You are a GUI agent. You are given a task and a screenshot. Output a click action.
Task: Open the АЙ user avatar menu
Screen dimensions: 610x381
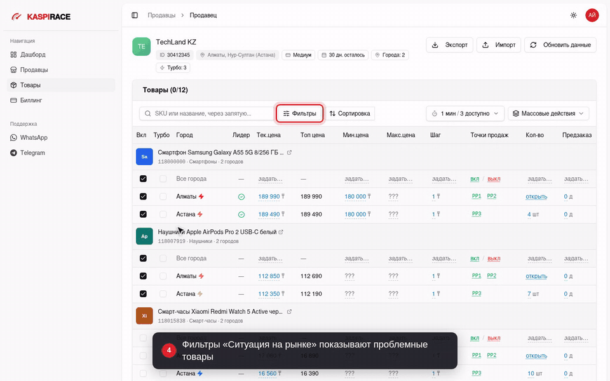[592, 15]
